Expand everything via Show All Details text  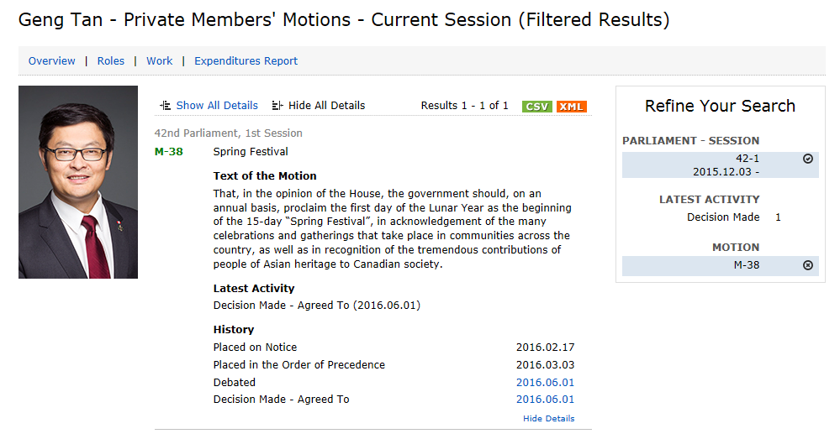(217, 106)
